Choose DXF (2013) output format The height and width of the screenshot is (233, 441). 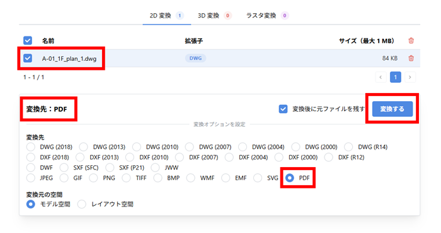[x=80, y=157]
